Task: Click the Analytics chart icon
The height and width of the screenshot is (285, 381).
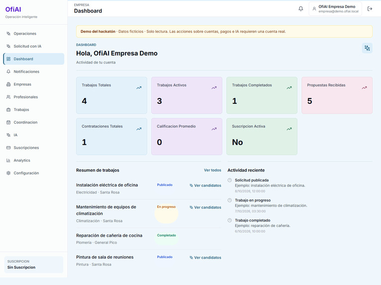Action: (8, 160)
